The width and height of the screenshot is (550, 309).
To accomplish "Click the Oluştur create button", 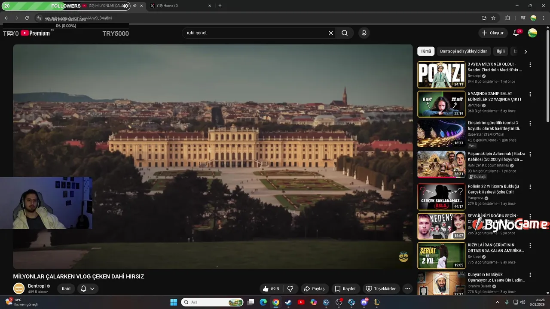I will click(493, 33).
